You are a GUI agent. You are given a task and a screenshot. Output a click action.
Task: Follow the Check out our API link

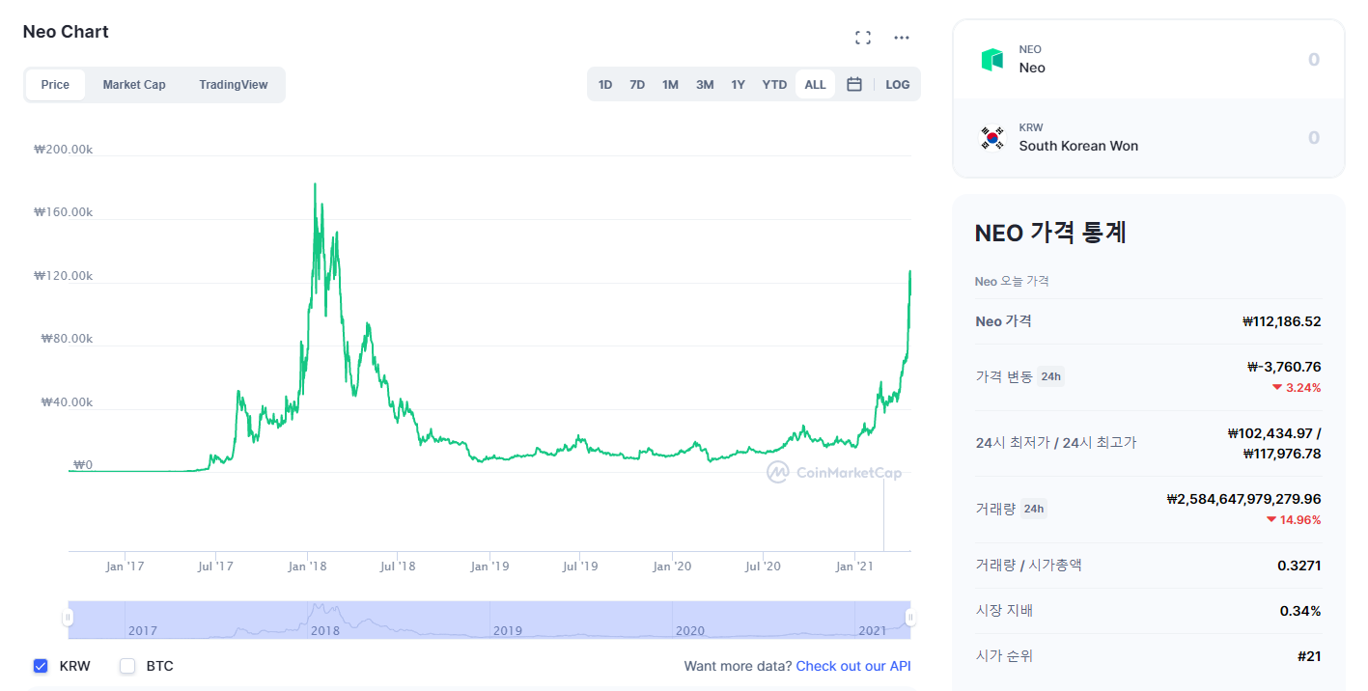pos(853,666)
